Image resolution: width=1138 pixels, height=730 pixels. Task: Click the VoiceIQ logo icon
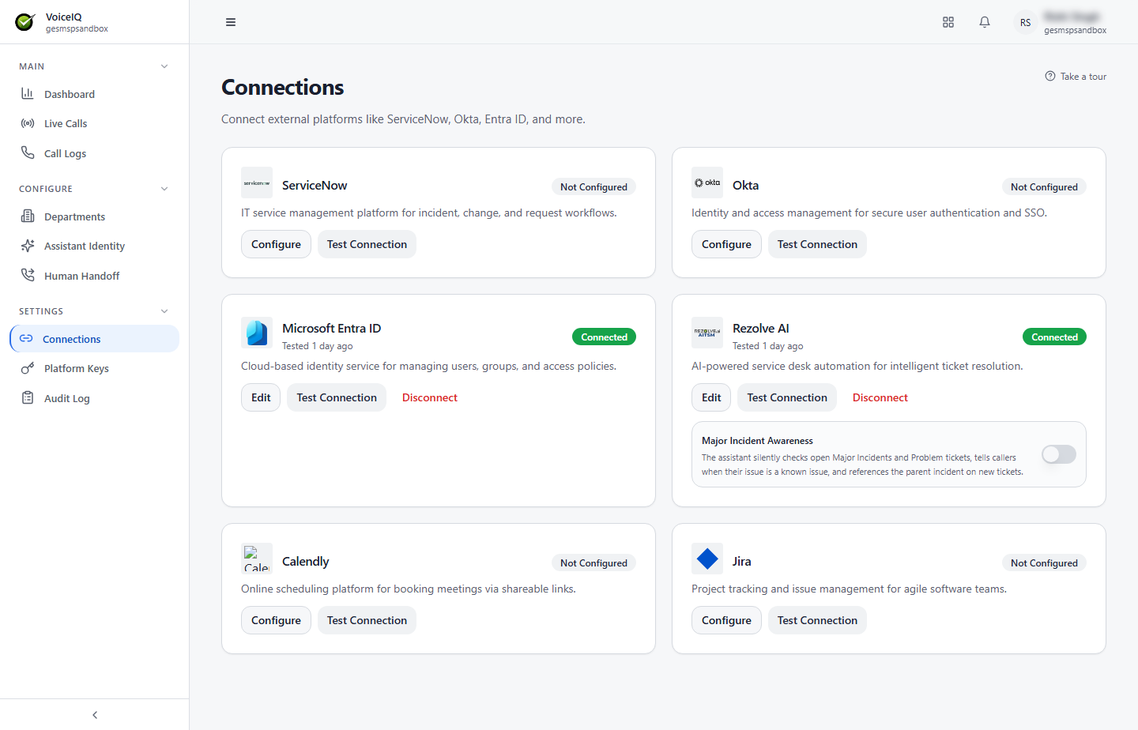point(25,22)
